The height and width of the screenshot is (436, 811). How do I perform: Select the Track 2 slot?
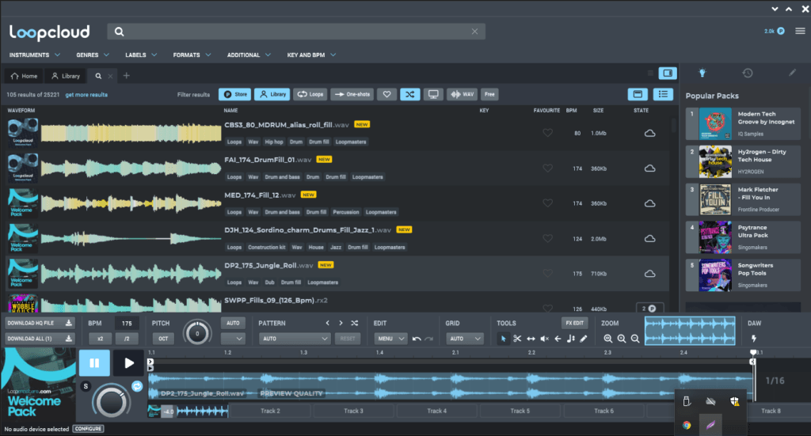pos(270,411)
